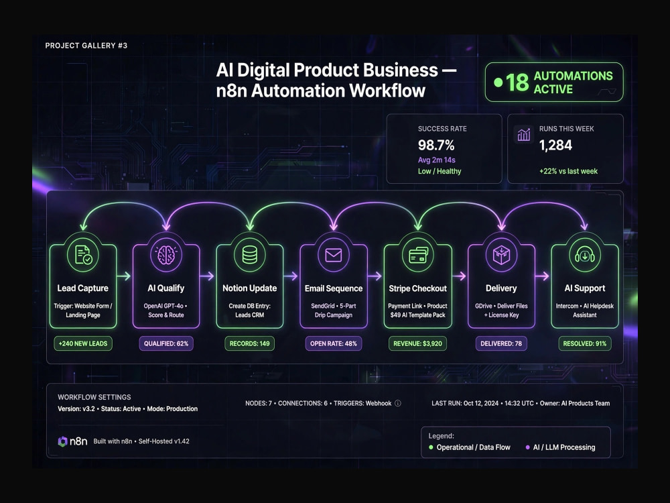Click the info icon next to Webhook
Screen dimensions: 670x503
coord(398,403)
